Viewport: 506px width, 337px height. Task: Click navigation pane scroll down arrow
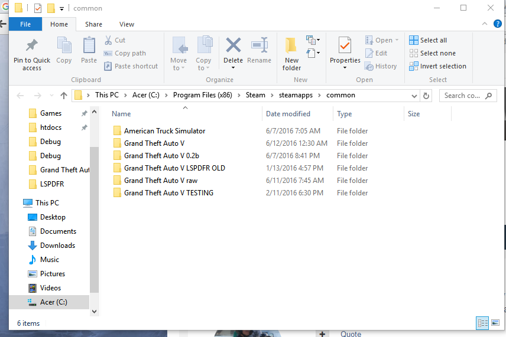(94, 312)
